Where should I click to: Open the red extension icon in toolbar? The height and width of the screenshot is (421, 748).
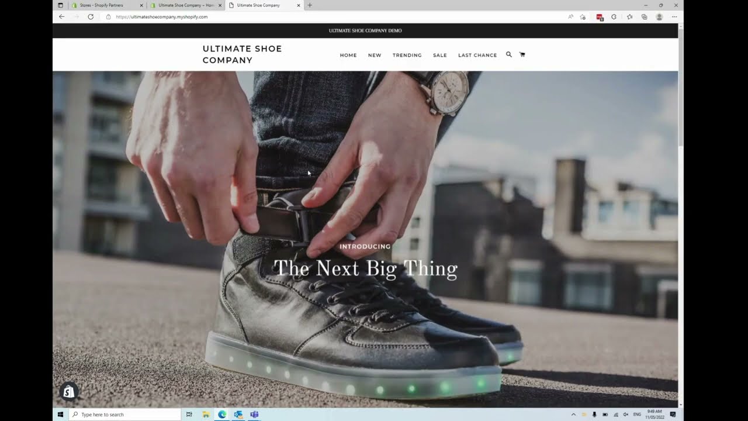[600, 17]
